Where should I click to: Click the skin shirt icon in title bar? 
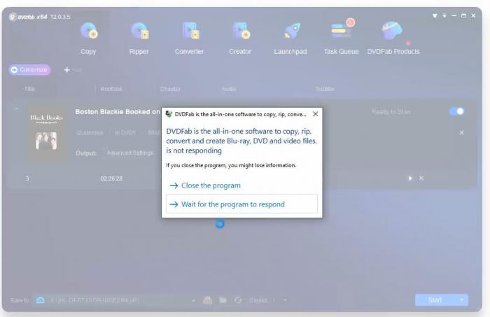pyautogui.click(x=435, y=15)
